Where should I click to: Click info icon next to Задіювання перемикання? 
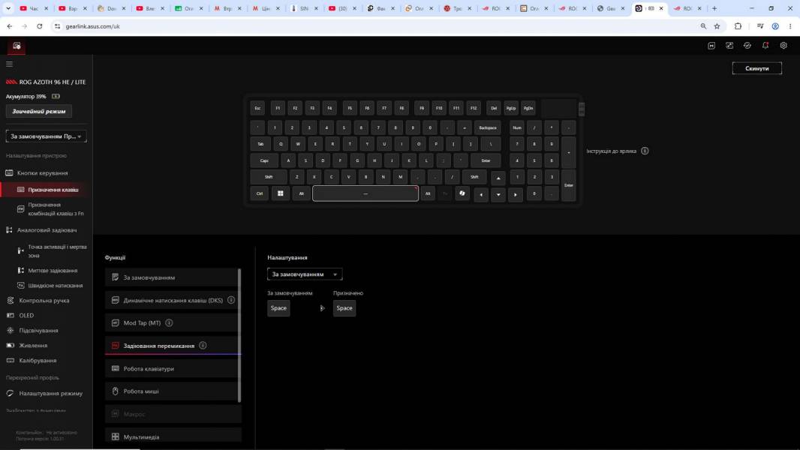pyautogui.click(x=203, y=346)
